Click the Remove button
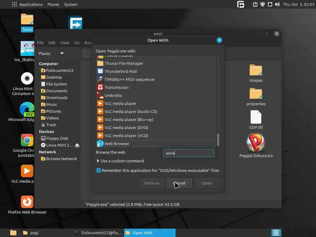This screenshot has height=237, width=316. click(152, 183)
